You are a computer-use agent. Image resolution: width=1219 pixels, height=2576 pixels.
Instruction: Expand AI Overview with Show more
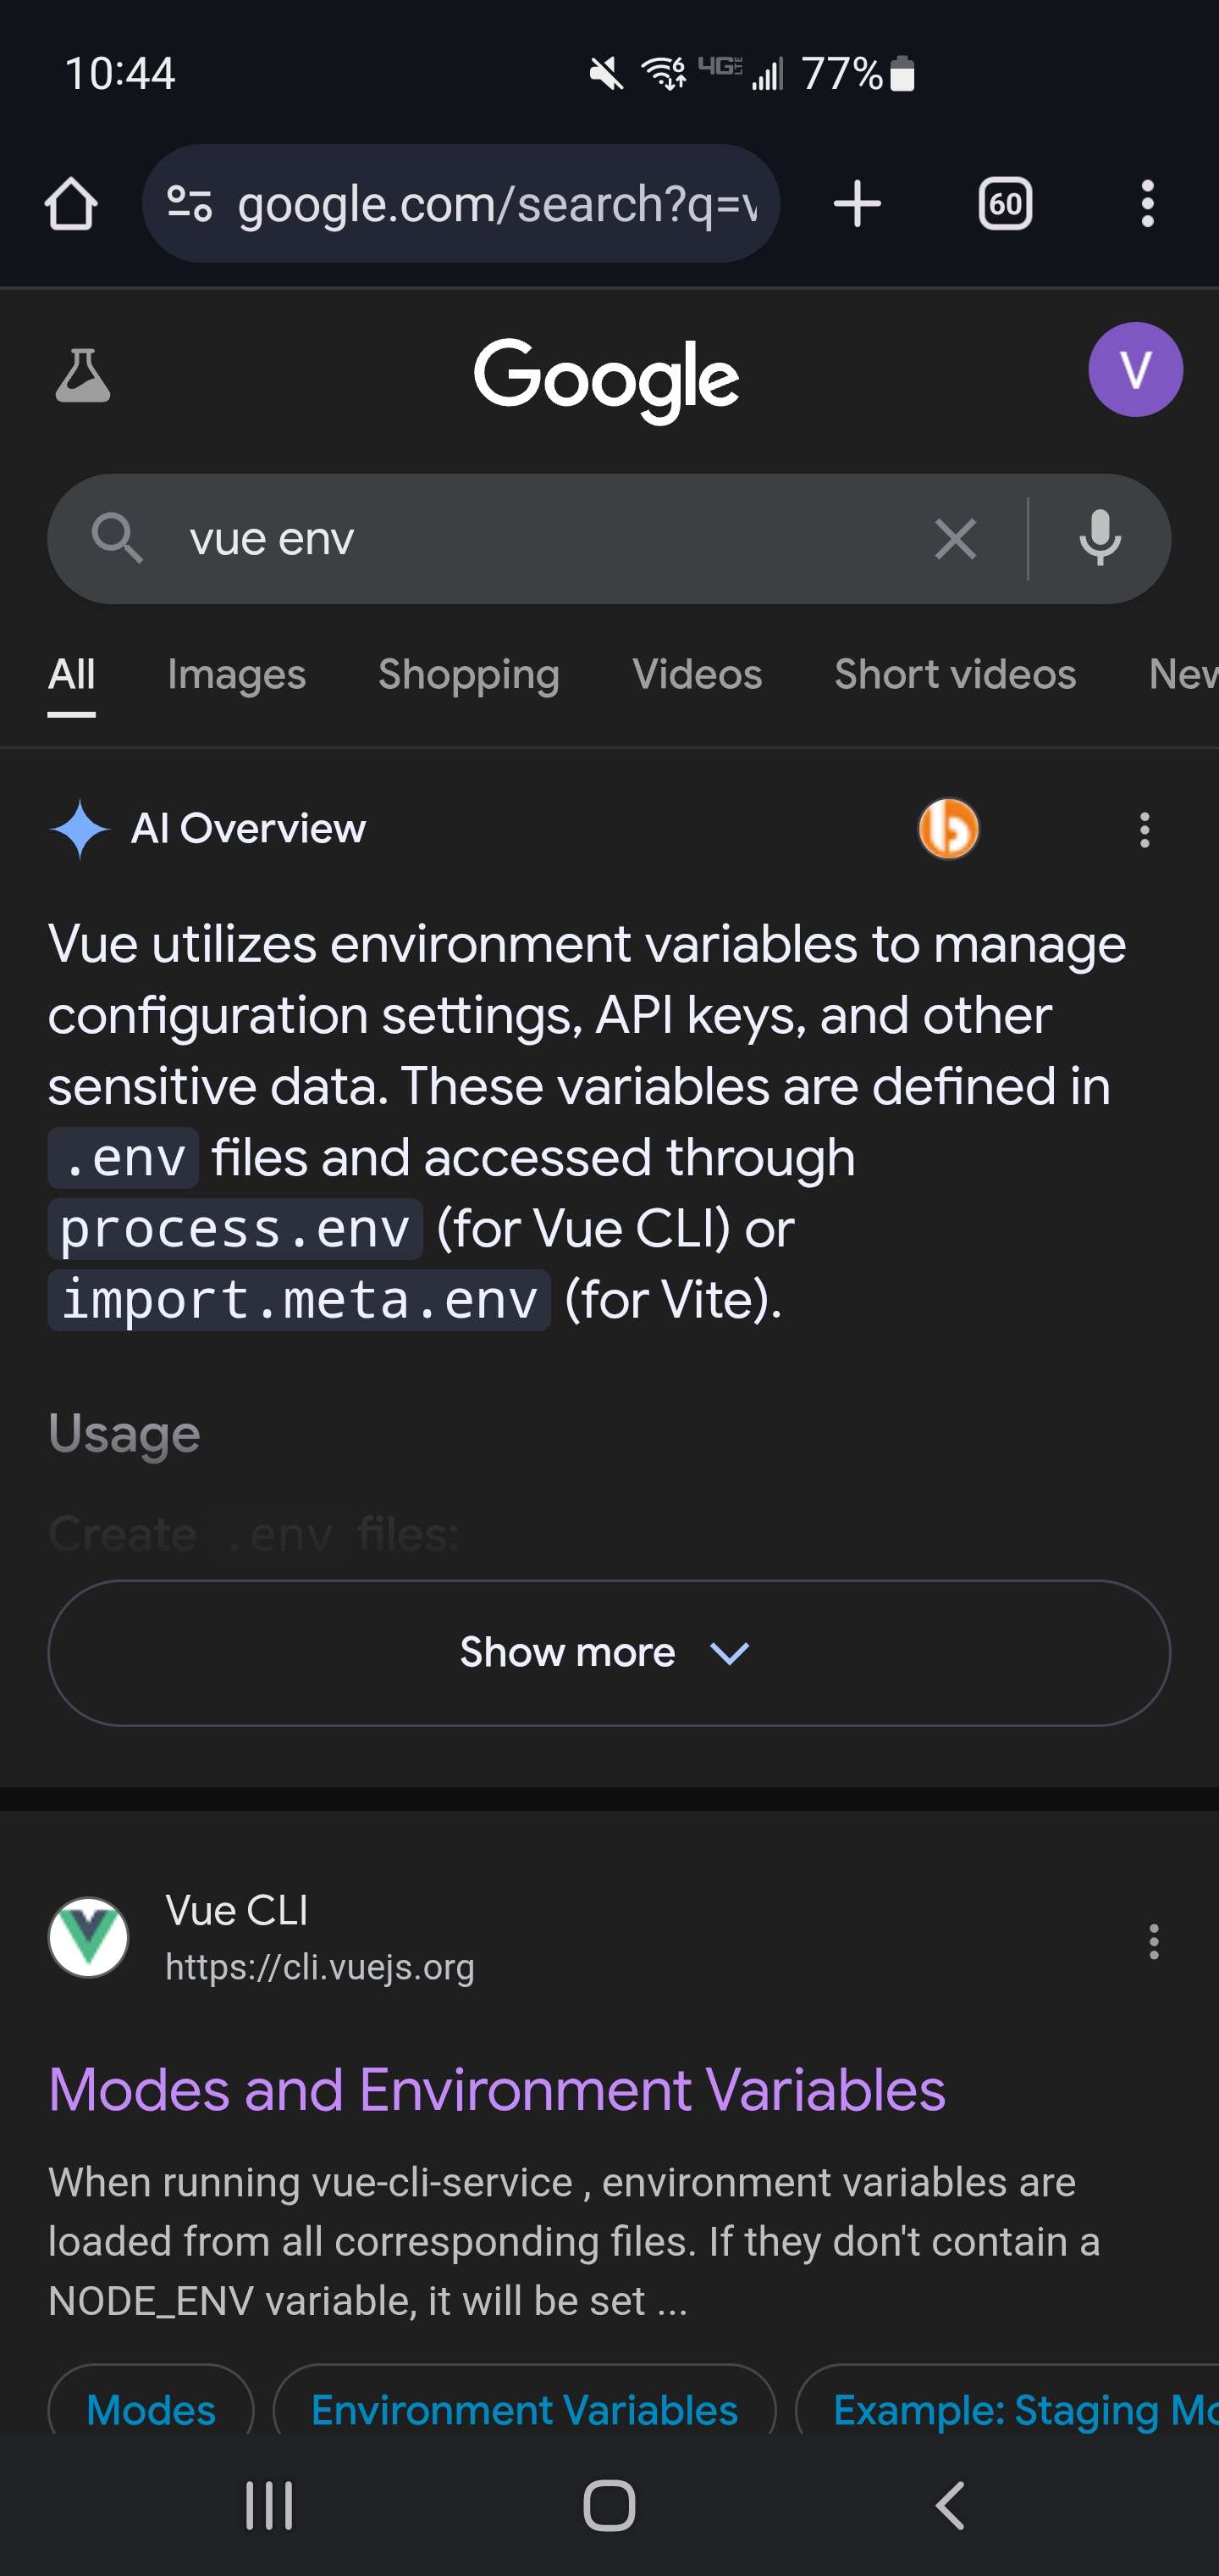click(609, 1653)
